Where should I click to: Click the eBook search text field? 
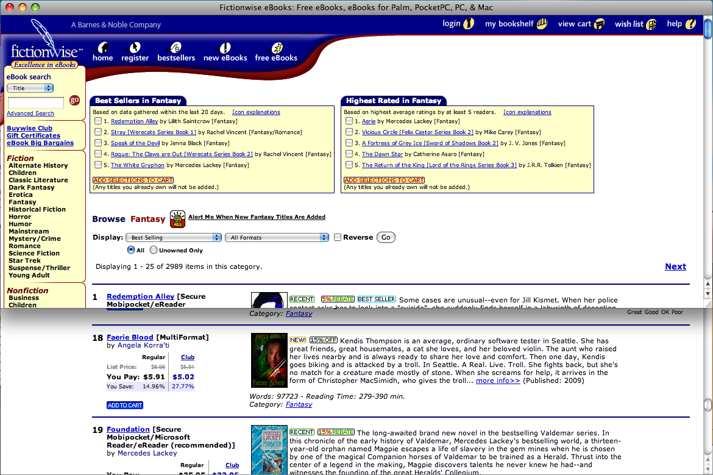tap(36, 102)
